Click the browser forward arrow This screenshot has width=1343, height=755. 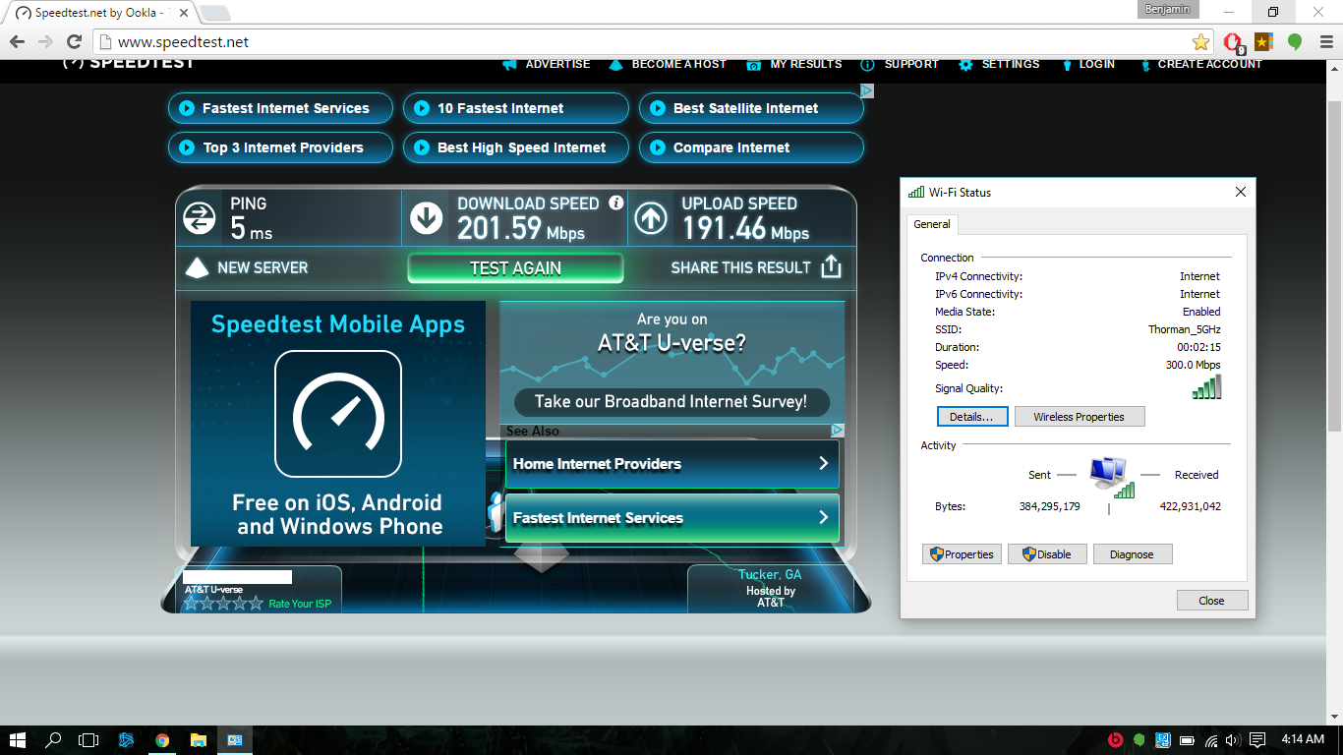[x=45, y=42]
